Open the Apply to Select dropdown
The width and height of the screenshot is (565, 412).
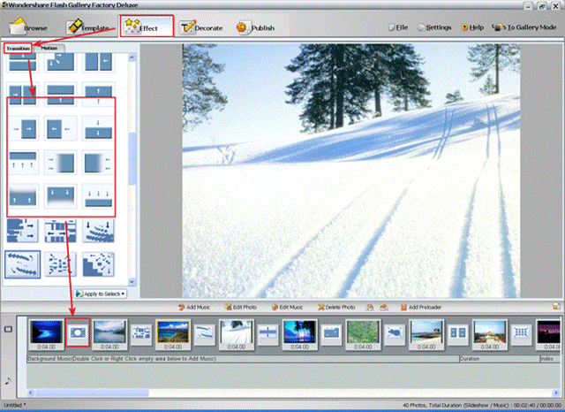pos(100,294)
